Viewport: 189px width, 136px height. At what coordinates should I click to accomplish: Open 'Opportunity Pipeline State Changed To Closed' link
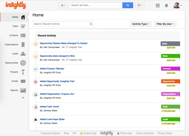tap(64, 43)
